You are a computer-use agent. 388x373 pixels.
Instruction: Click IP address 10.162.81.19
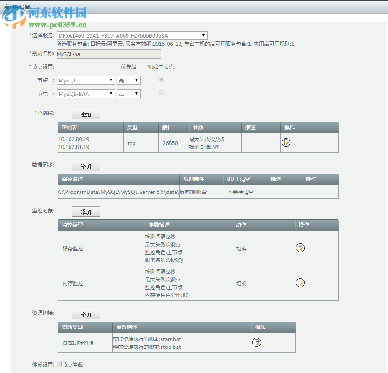coord(74,147)
